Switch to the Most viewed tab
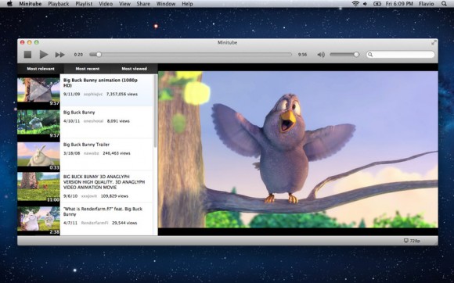The image size is (454, 283). tap(134, 69)
